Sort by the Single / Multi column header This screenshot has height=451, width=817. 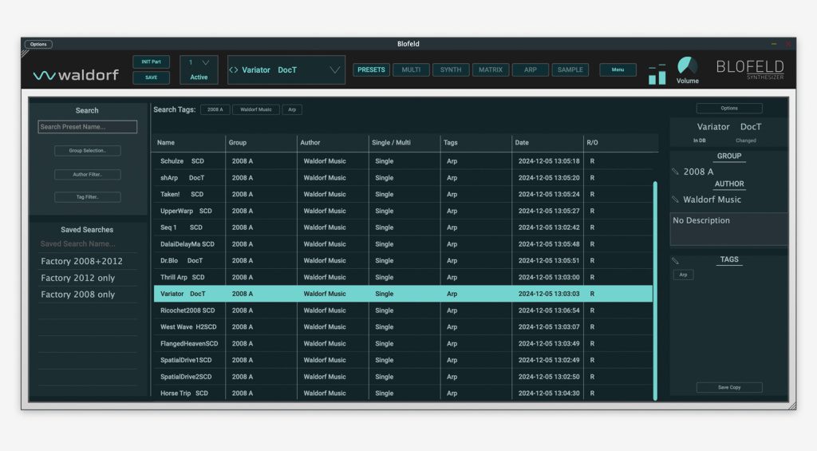click(x=405, y=142)
